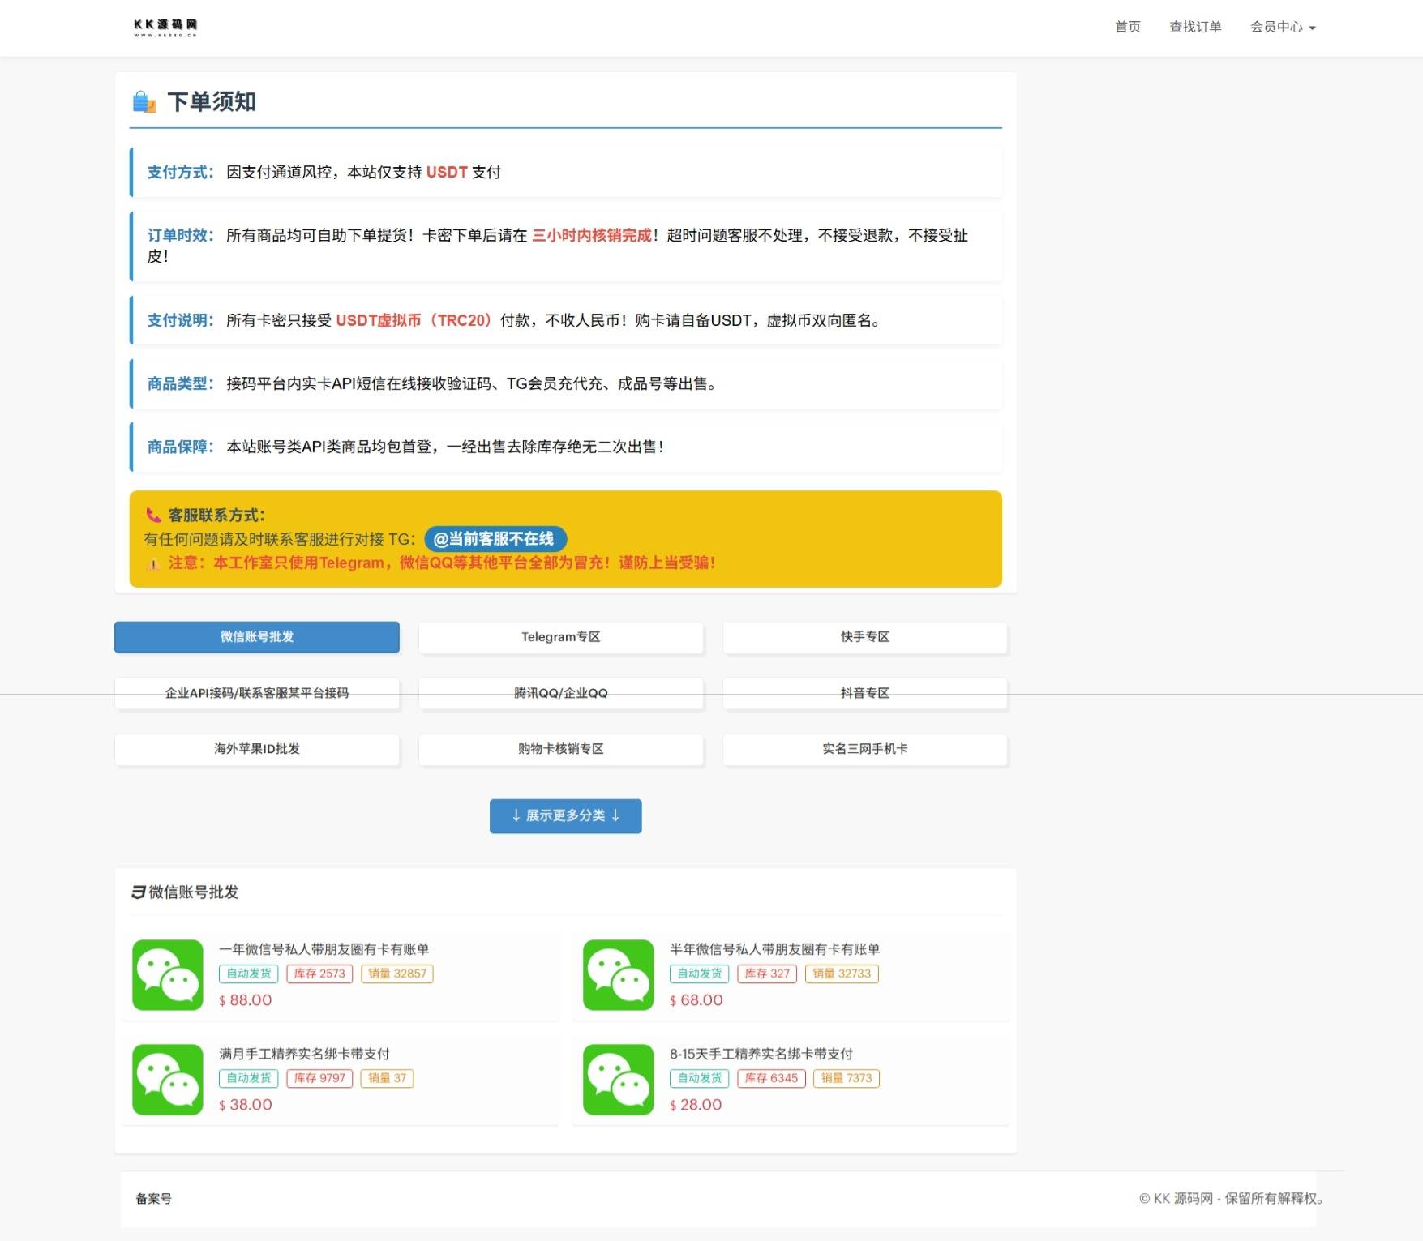Click the red 三小时内核销完成 text
Screen dimensions: 1423x1241
click(592, 236)
